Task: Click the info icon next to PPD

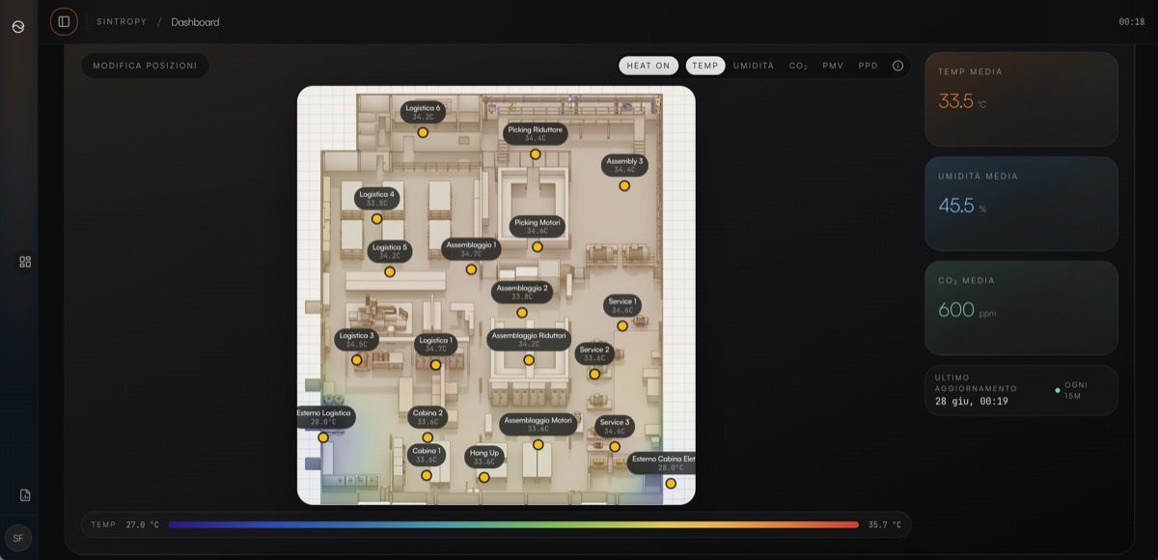Action: click(x=897, y=66)
